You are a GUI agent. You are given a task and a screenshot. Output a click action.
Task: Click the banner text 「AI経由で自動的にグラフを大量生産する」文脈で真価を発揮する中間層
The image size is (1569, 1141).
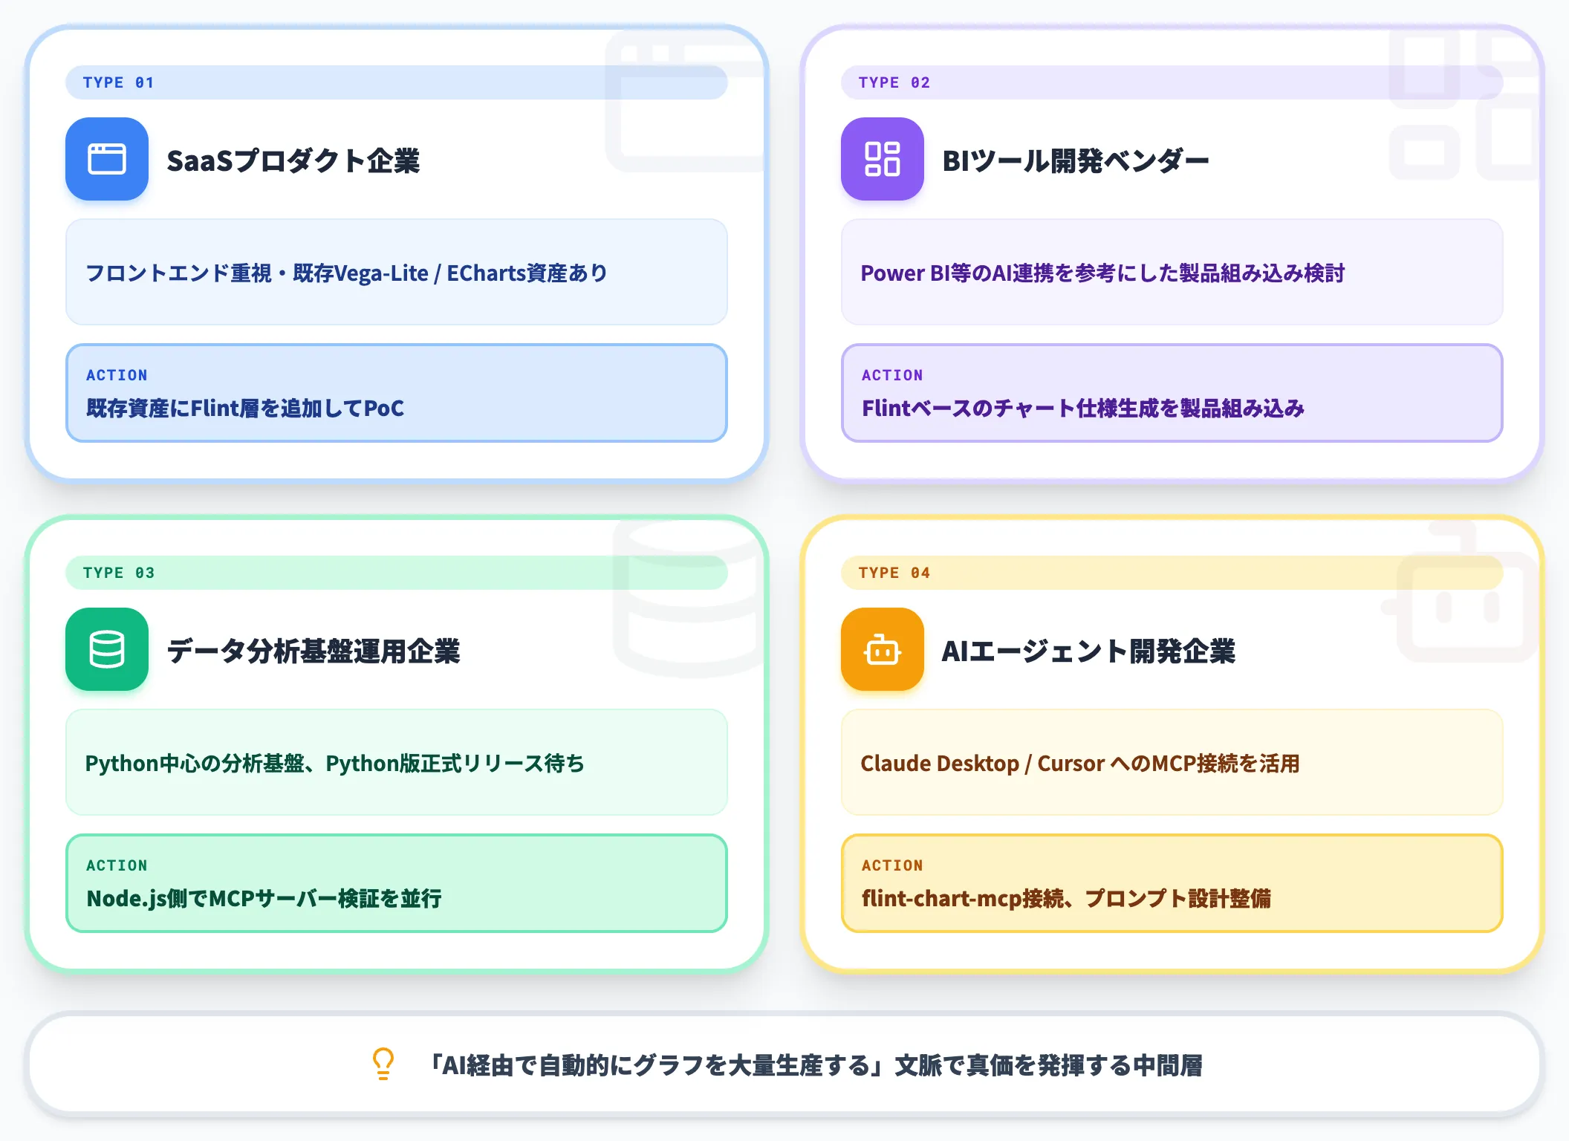click(816, 1064)
